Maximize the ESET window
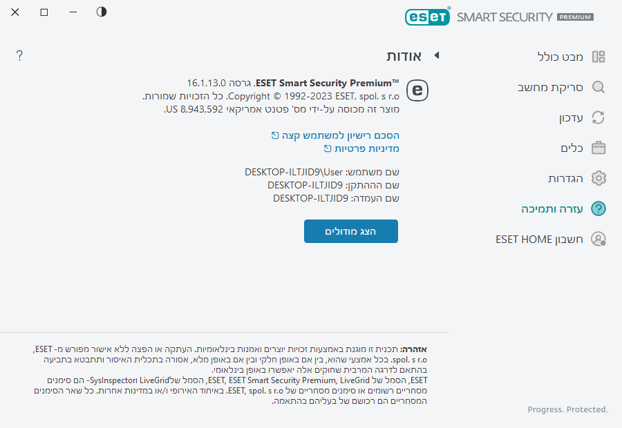Image resolution: width=622 pixels, height=428 pixels. [44, 12]
